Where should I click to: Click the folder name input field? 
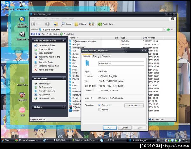[x=121, y=64]
